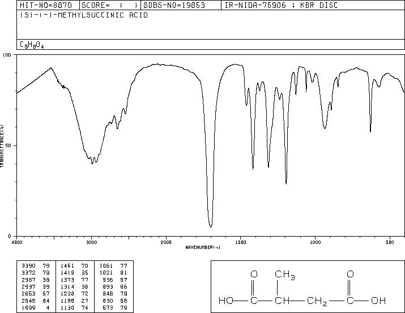
Task: Click the 3000 tick label on x-axis
Action: [91, 242]
